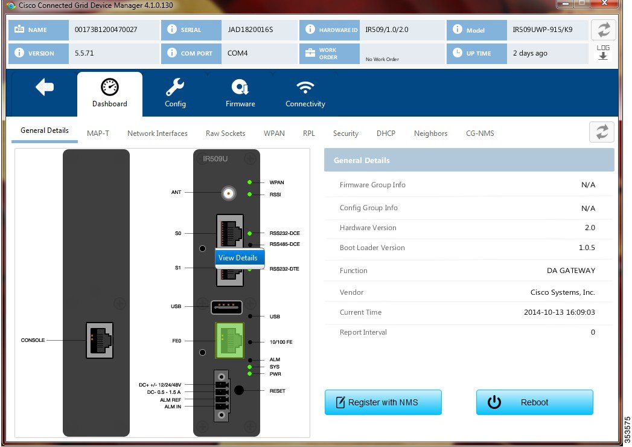The width and height of the screenshot is (632, 447).
Task: Click the DA GATEWAY function value
Action: tap(571, 271)
